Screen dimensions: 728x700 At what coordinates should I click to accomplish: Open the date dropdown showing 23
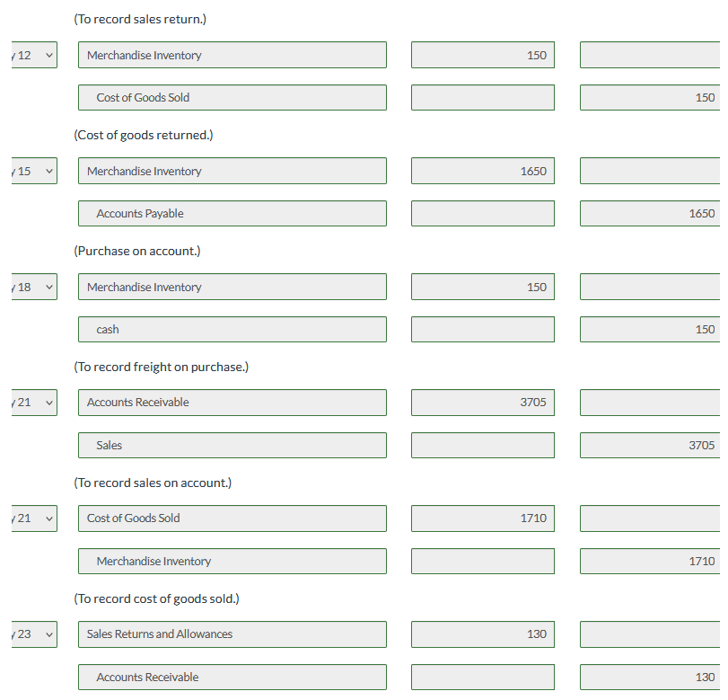point(32,634)
